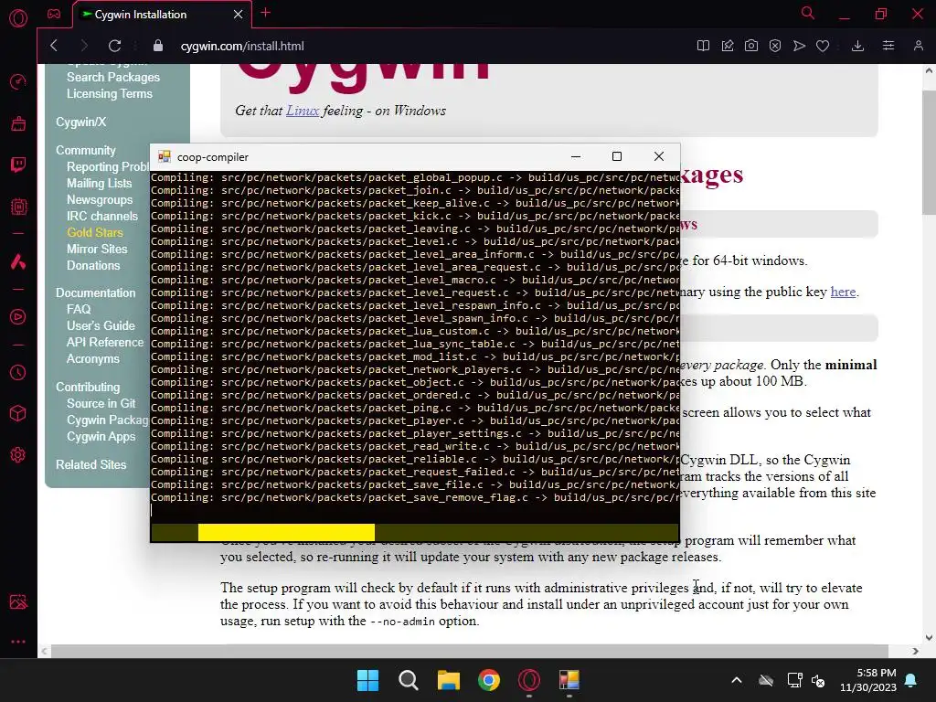Viewport: 936px width, 702px height.
Task: Open Gold Stars link
Action: click(x=95, y=233)
